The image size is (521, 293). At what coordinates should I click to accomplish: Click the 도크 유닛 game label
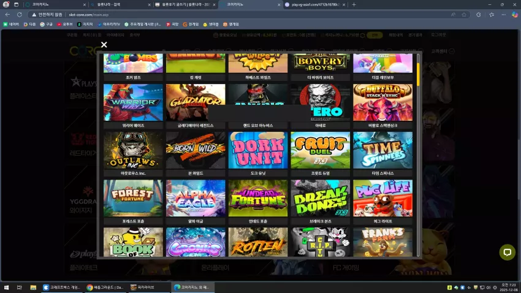(258, 173)
